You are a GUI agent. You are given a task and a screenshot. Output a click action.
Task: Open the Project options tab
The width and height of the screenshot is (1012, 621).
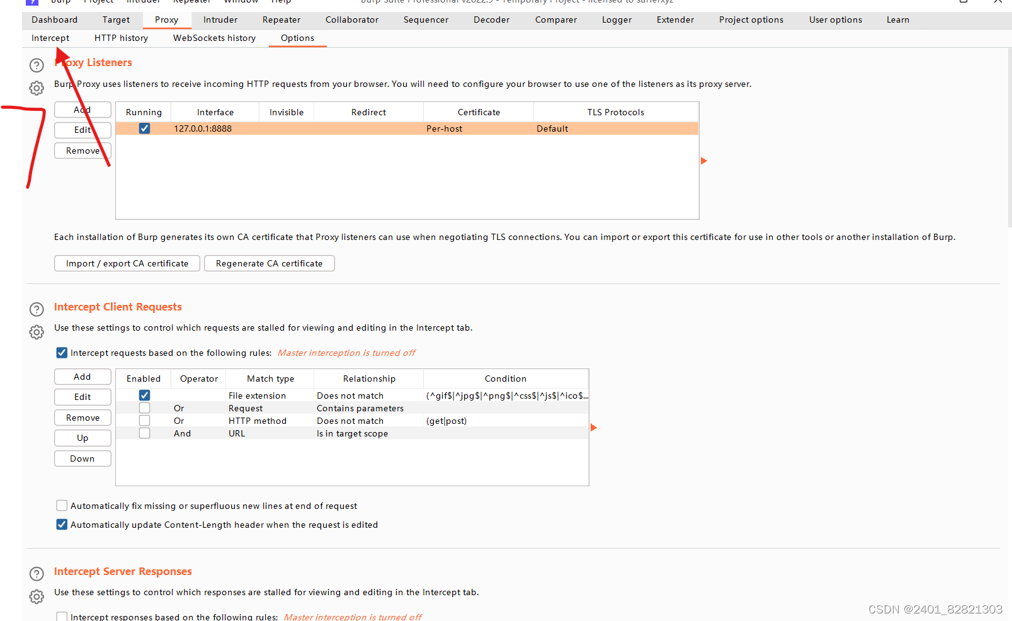coord(751,20)
